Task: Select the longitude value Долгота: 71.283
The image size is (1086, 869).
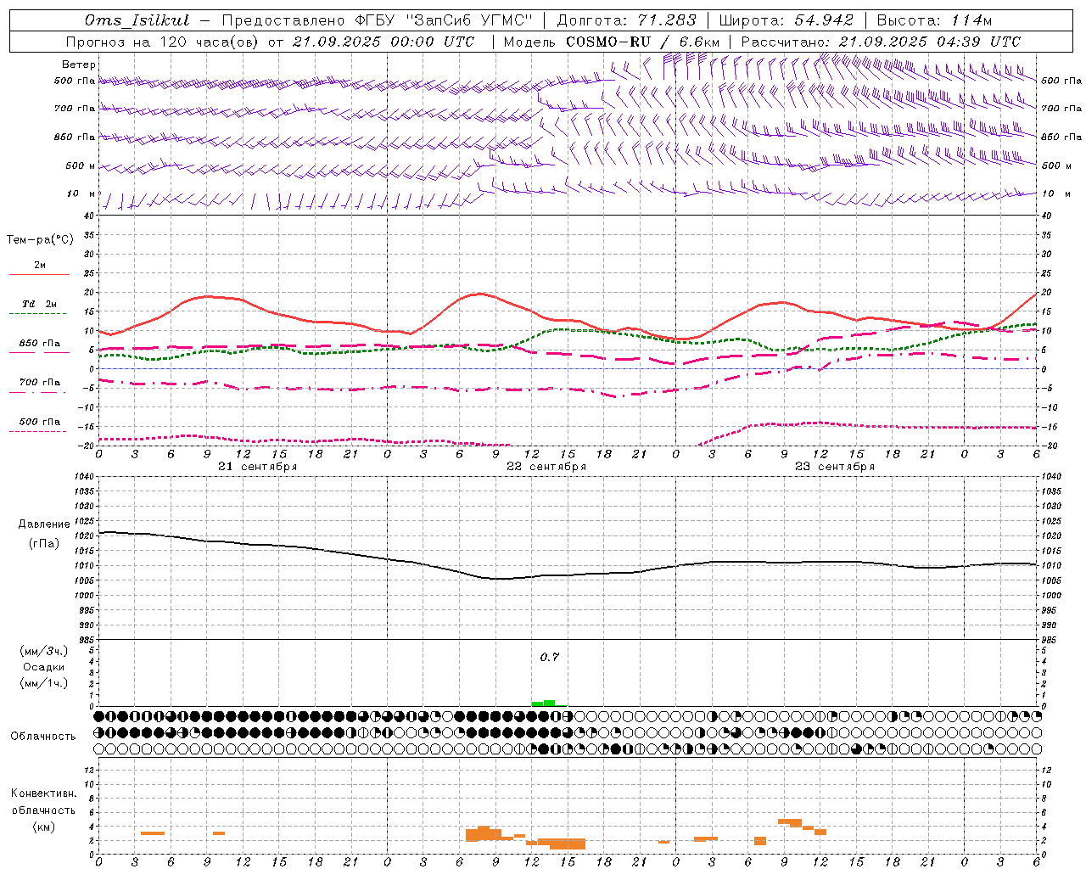Action: point(627,20)
